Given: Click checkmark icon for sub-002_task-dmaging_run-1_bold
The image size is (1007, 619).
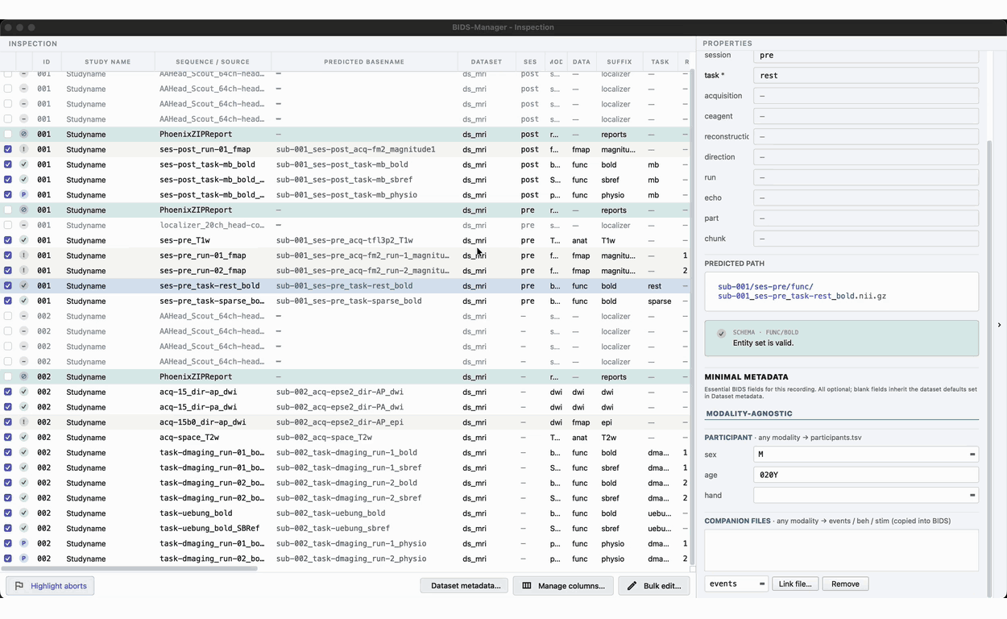Looking at the screenshot, I should pos(24,452).
